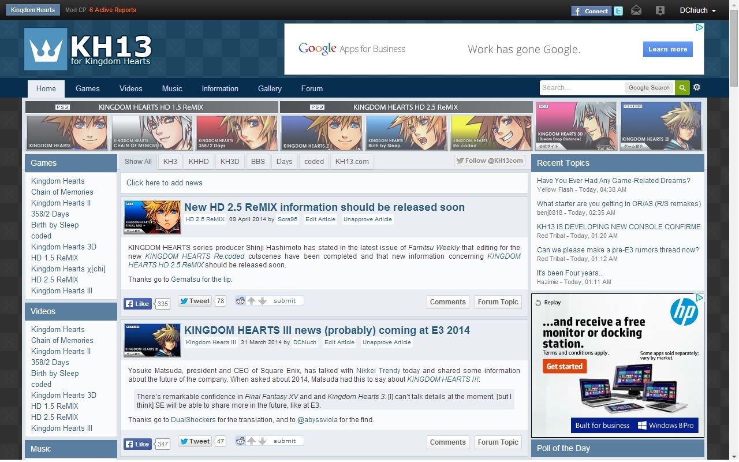The height and width of the screenshot is (462, 739).
Task: Open Forum Topic for the E3 2014 article
Action: [x=498, y=442]
